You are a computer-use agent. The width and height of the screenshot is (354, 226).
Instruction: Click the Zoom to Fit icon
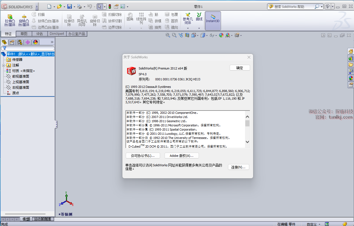(168, 35)
